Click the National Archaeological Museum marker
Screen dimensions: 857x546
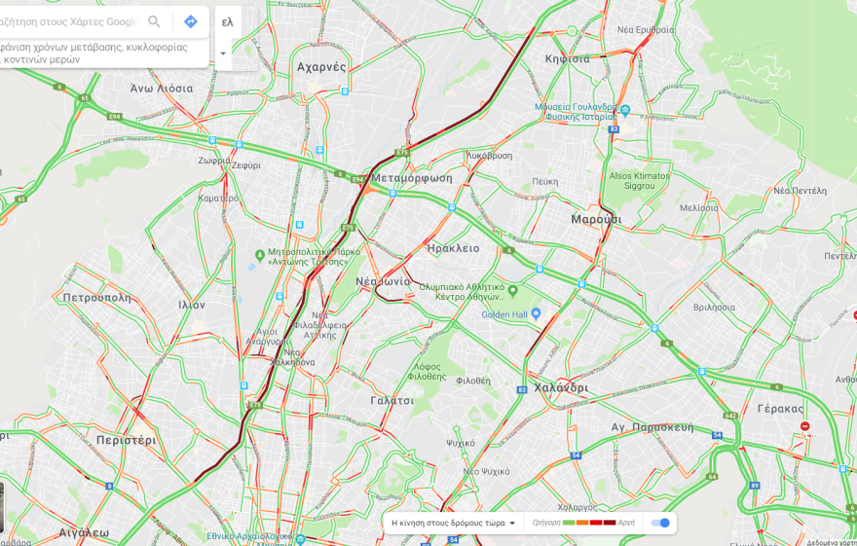[300, 539]
